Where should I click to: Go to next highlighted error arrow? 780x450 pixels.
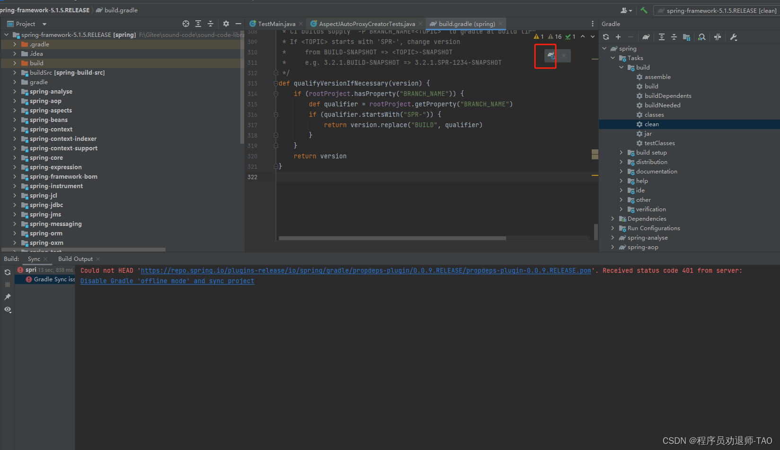tap(593, 36)
